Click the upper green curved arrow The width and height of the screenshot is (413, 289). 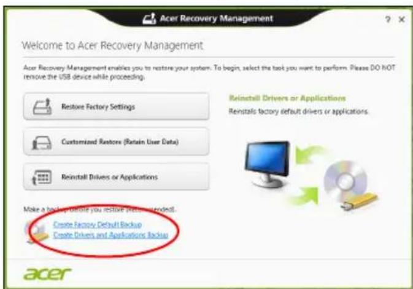309,154
